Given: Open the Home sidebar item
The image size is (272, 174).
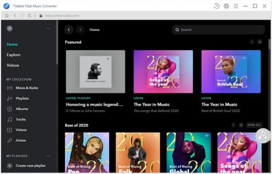Looking at the screenshot, I should click(12, 45).
